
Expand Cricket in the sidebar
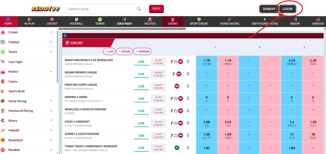pyautogui.click(x=51, y=32)
